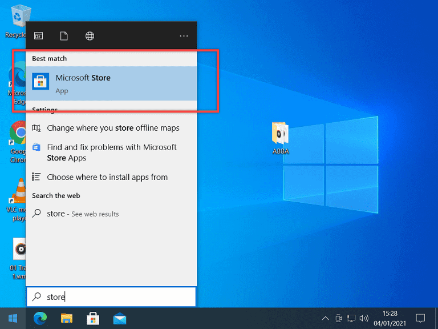Open 'Find and fix problems with Microsoft Store Apps'
438x329 pixels.
pos(111,153)
